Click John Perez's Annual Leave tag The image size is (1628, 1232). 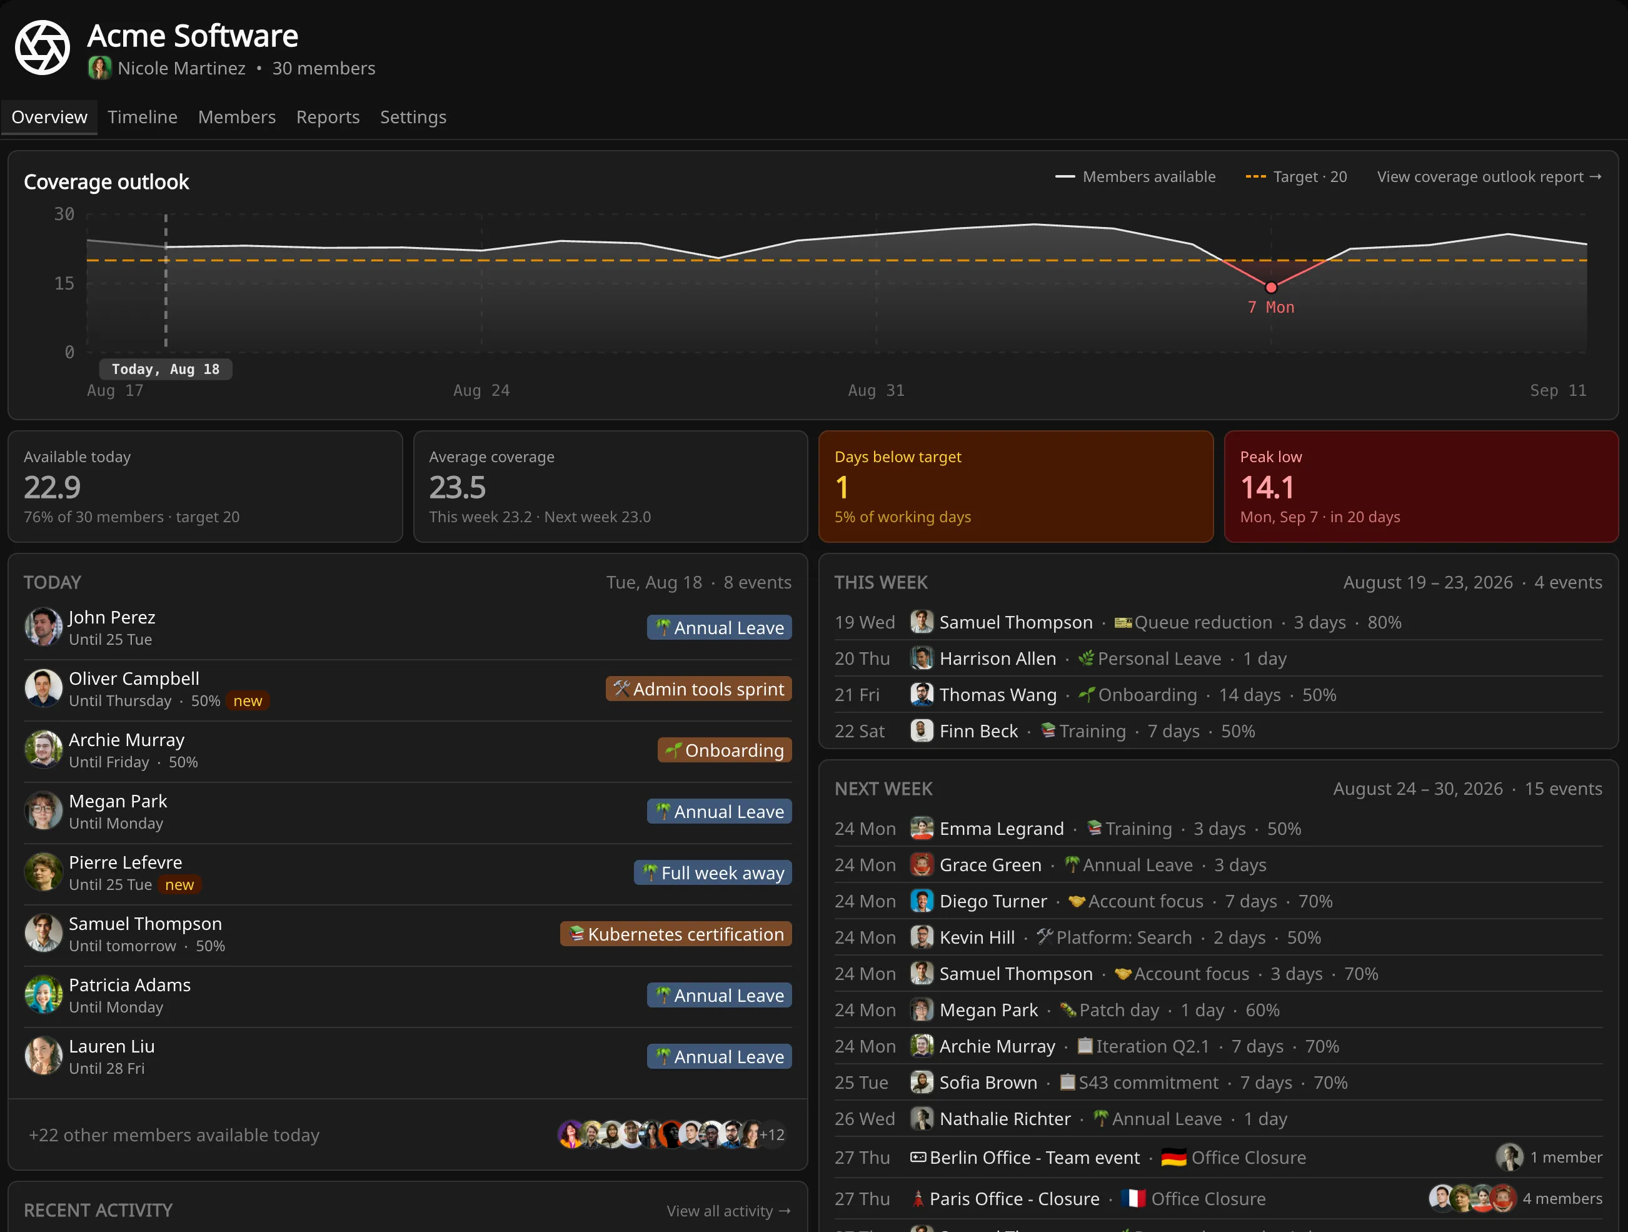pos(719,627)
